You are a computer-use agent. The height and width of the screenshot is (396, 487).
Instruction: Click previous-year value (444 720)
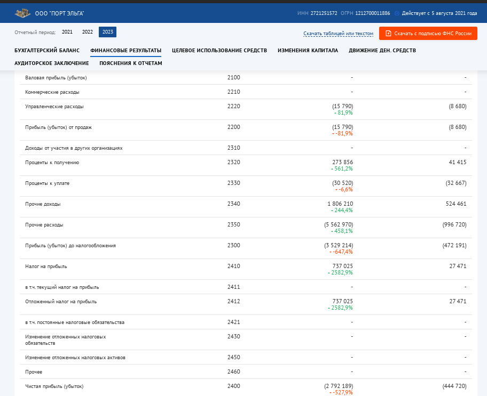pyautogui.click(x=454, y=386)
